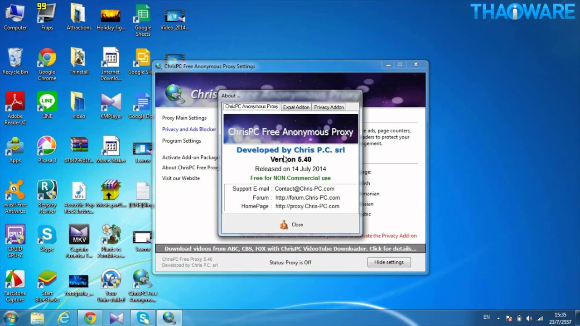
Task: Select the Captain America MKV file
Action: coord(79,242)
